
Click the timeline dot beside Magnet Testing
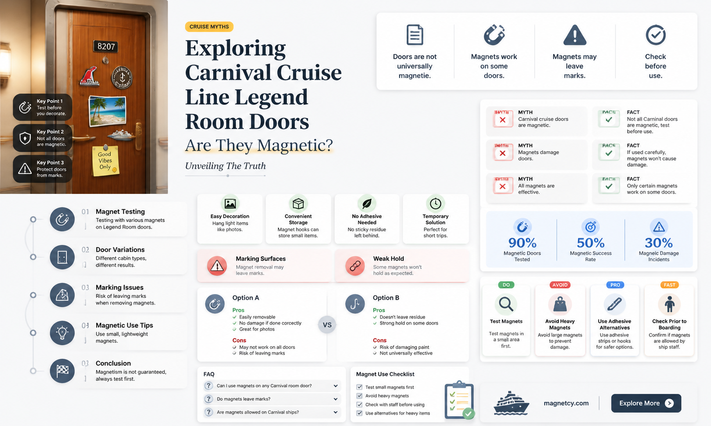(x=33, y=219)
